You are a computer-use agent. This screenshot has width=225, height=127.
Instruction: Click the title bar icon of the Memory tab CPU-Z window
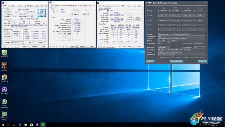(x=51, y=3)
